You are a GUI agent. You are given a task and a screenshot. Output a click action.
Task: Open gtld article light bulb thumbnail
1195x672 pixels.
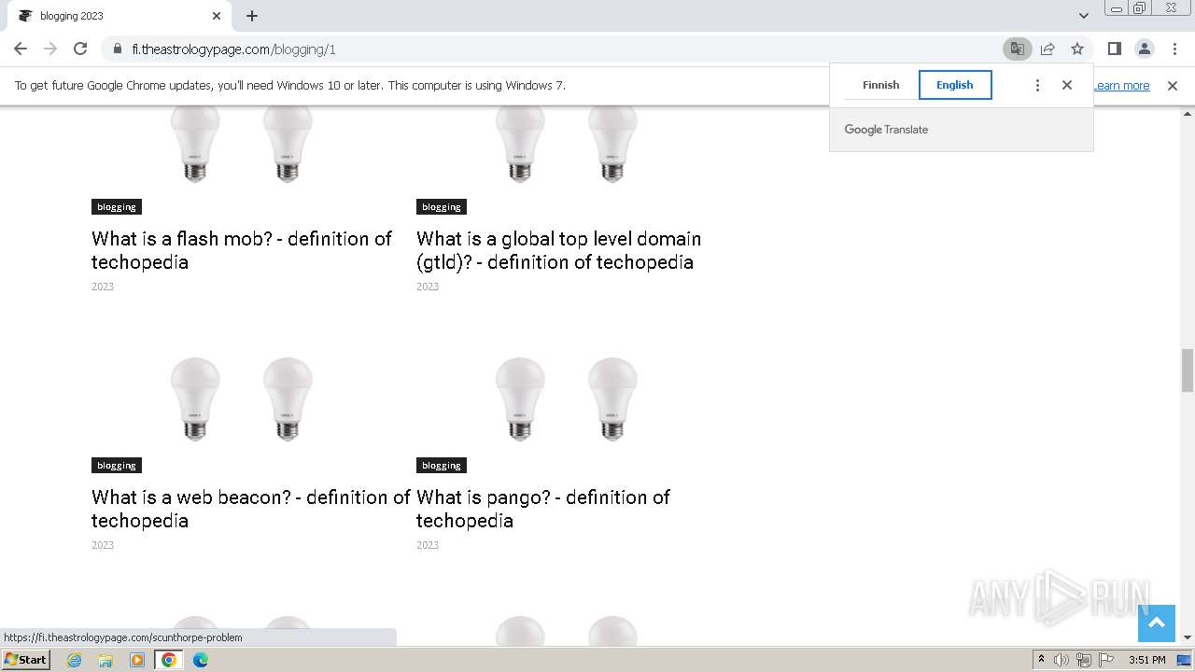pos(567,145)
